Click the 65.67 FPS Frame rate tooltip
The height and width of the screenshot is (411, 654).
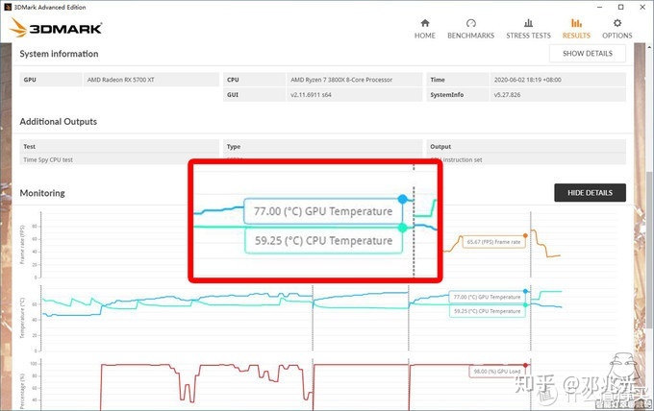493,242
